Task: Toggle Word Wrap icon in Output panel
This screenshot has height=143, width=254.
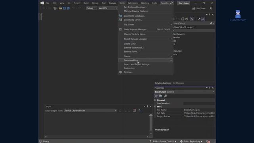Action: coord(140,110)
